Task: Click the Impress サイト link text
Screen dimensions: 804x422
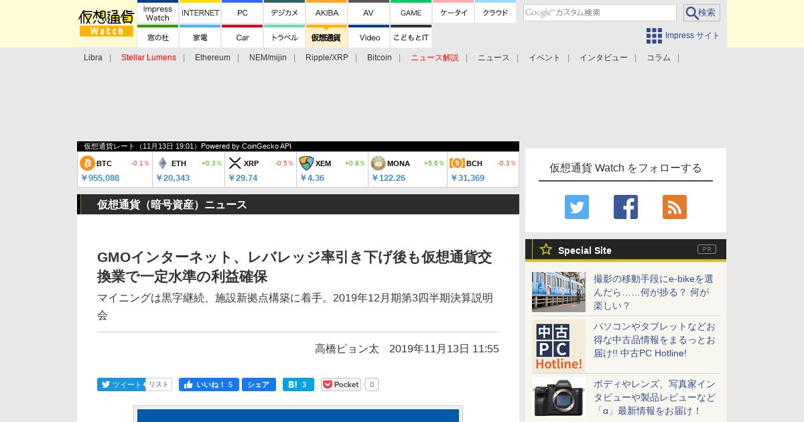Action: click(x=693, y=36)
